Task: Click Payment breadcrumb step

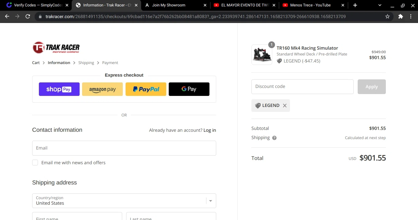Action: click(x=110, y=63)
